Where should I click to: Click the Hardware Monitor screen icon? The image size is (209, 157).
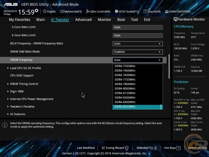pyautogui.click(x=176, y=19)
